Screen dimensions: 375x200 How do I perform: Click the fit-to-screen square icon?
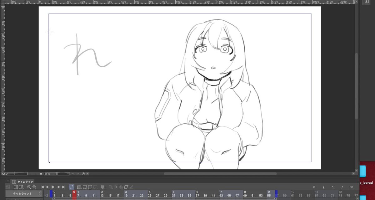41,174
